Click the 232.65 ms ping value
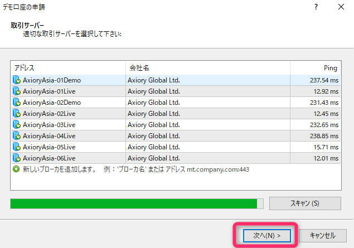The width and height of the screenshot is (354, 248). (x=324, y=125)
